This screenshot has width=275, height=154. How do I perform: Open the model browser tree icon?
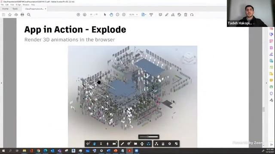pos(156,144)
